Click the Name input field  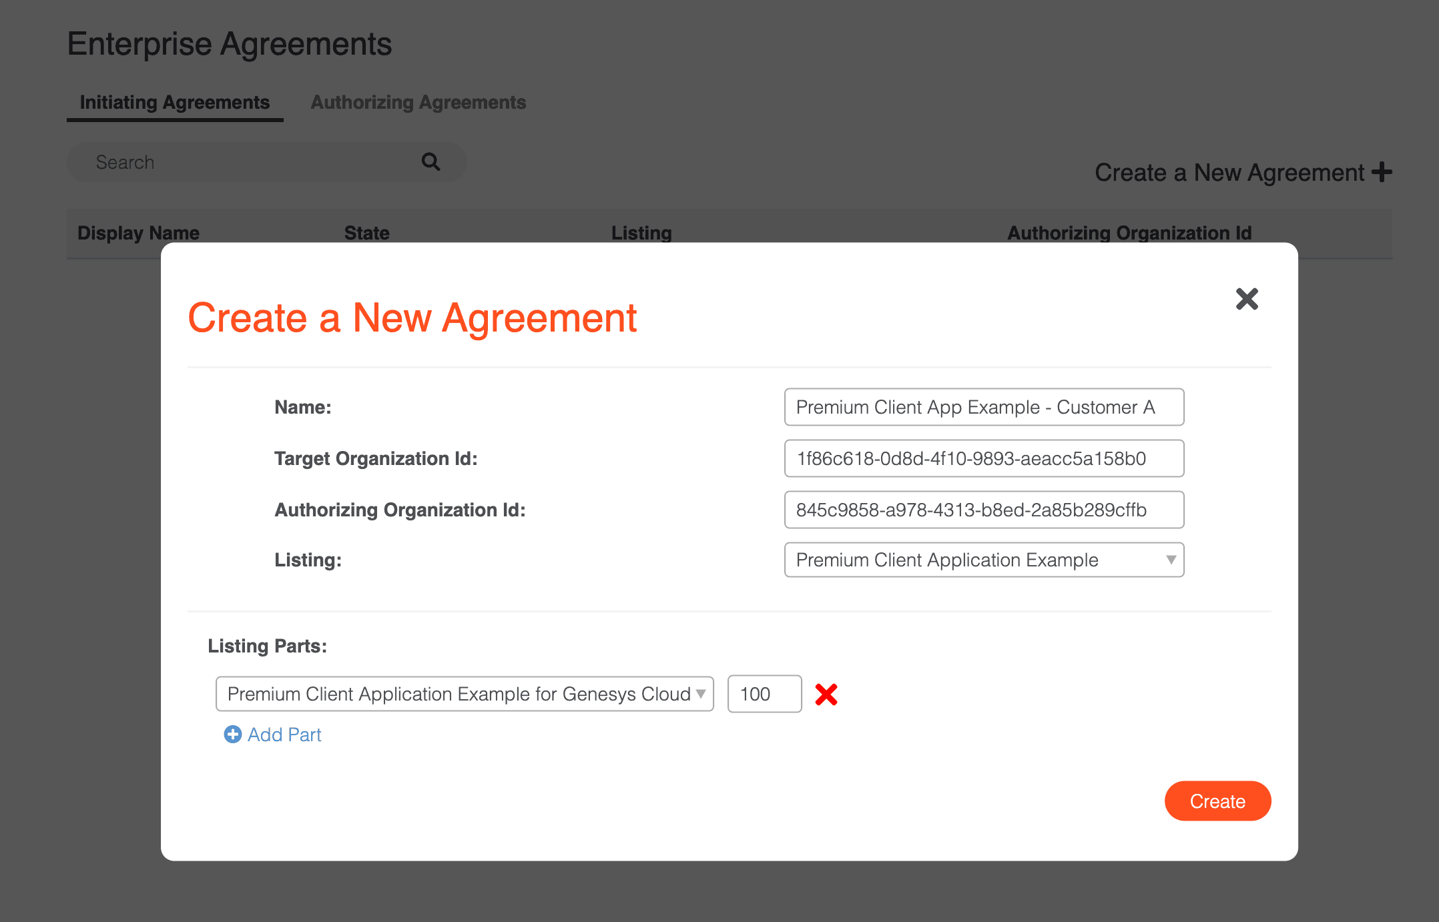[x=983, y=407]
